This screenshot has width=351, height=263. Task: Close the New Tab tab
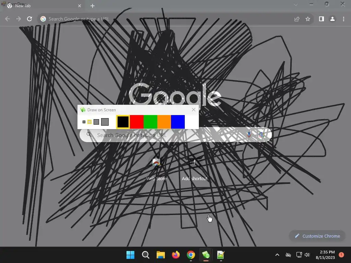[80, 6]
